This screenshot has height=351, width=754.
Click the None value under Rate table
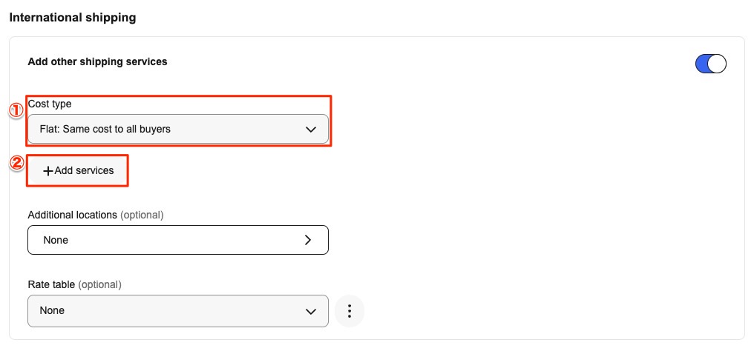click(52, 311)
